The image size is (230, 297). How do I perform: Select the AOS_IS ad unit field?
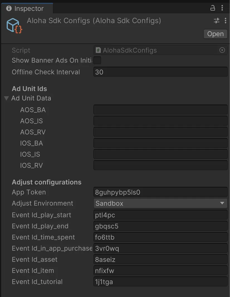click(x=160, y=121)
